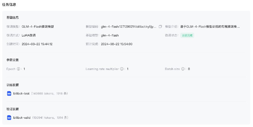Screen dimensions: 253x127
Task: Select Batch size value 8
Action: pos(189,69)
